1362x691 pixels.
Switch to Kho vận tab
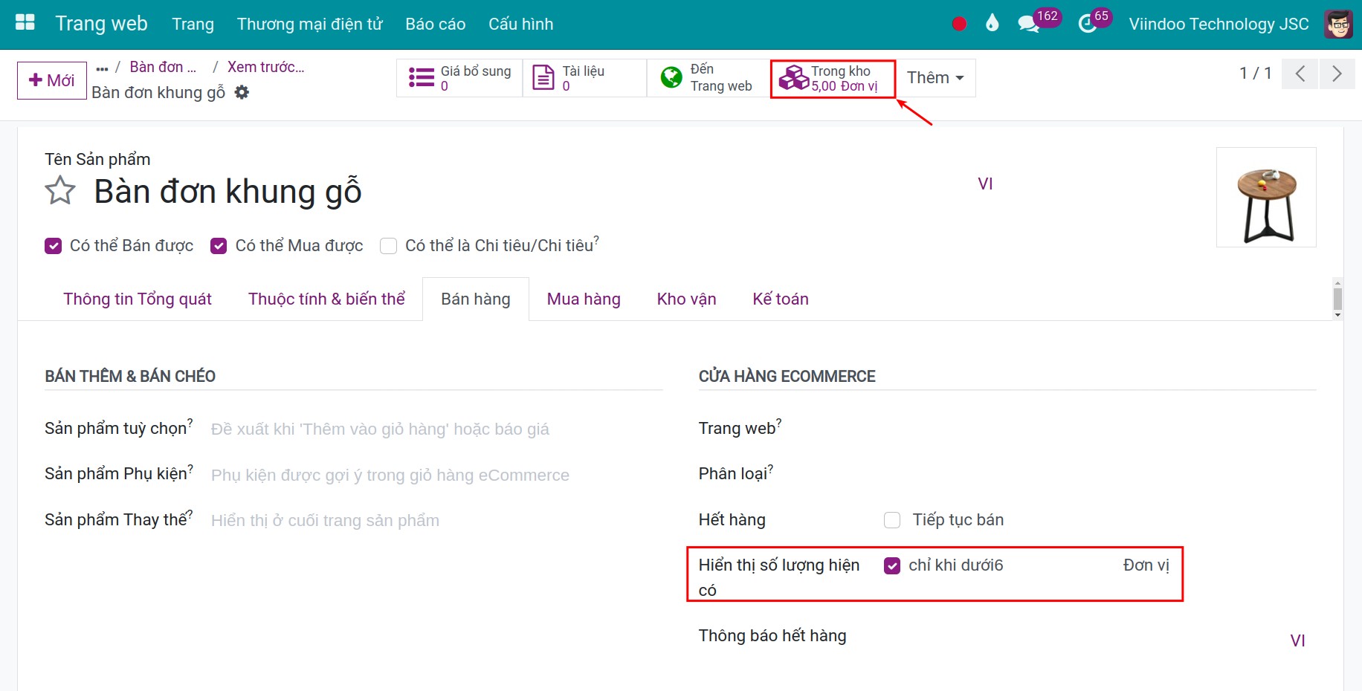pos(686,299)
